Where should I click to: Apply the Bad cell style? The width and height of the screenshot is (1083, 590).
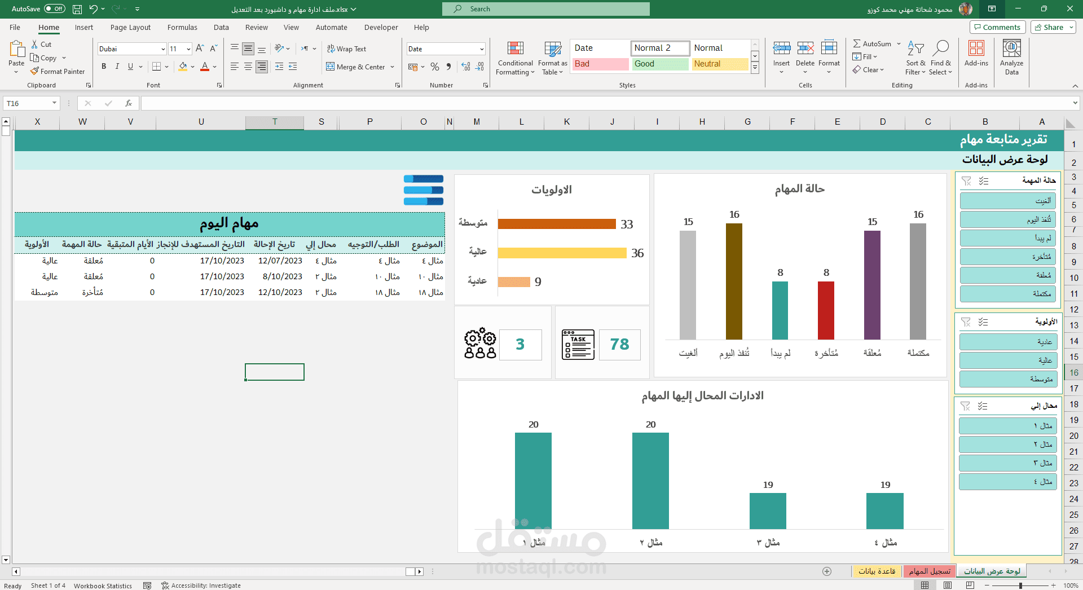click(x=600, y=64)
